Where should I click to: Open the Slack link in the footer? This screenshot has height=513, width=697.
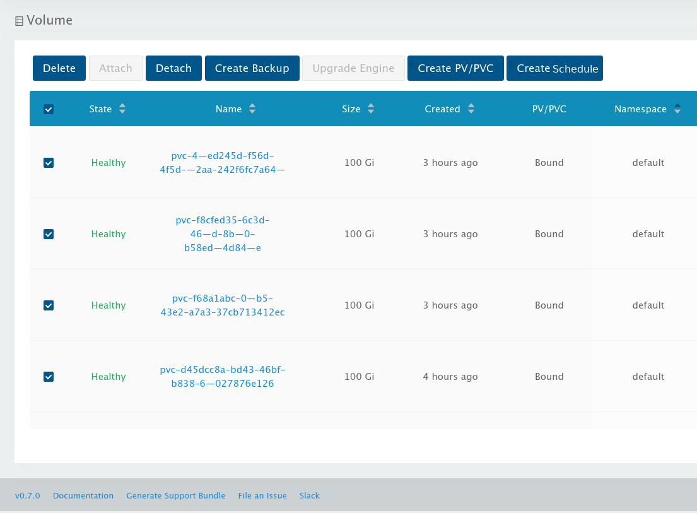click(309, 495)
